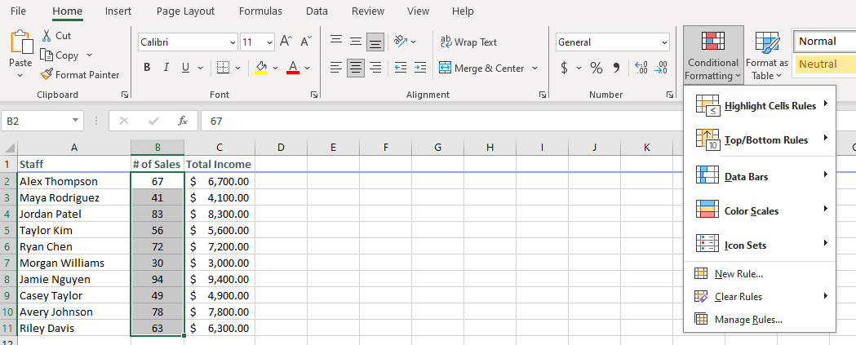The image size is (856, 345).
Task: Increase decimal places
Action: (x=641, y=69)
